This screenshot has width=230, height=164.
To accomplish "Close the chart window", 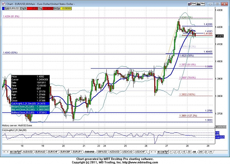I will (x=224, y=4).
